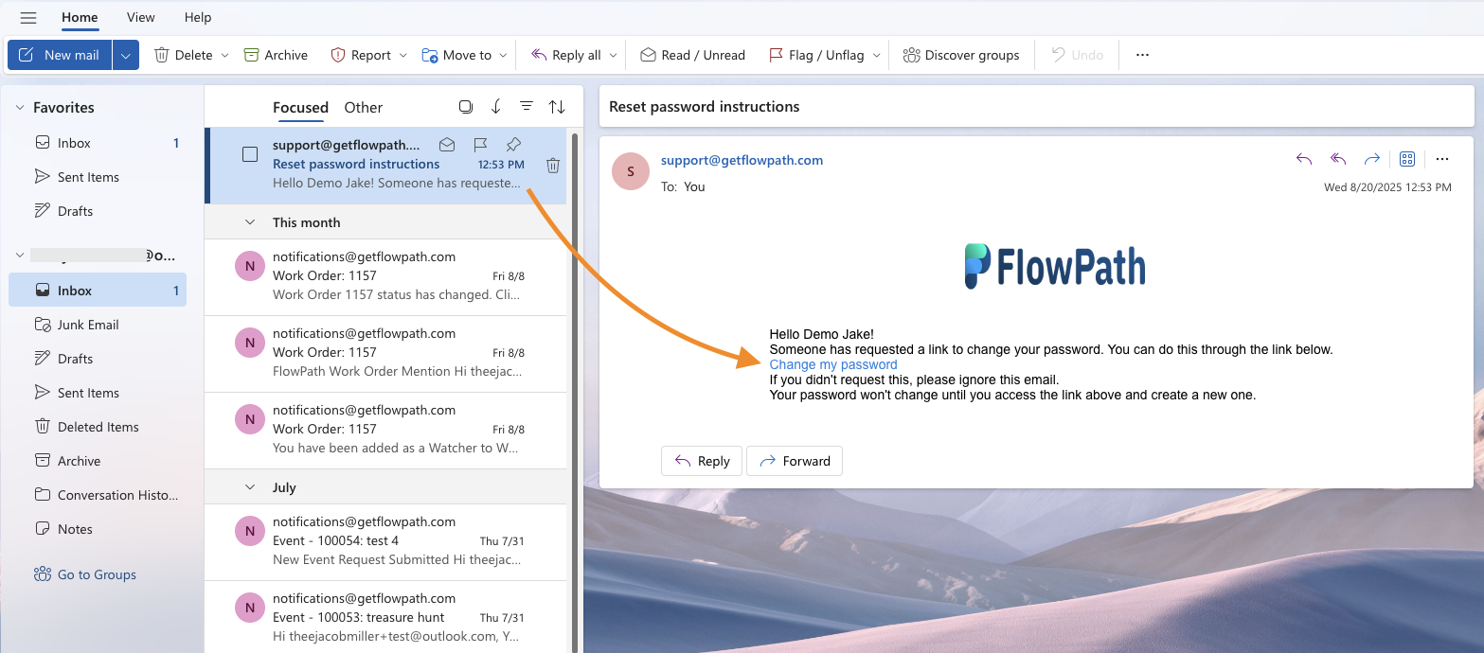The image size is (1484, 653).
Task: Collapse the This month group
Action: tap(250, 222)
